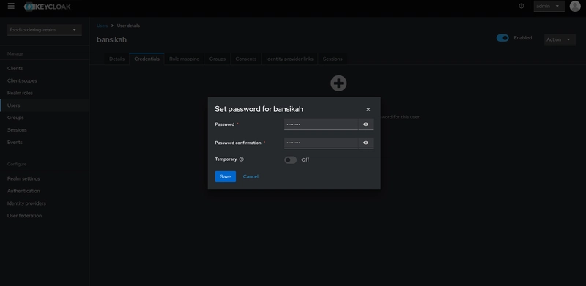Open the food-ordering-realm selector

click(x=45, y=30)
